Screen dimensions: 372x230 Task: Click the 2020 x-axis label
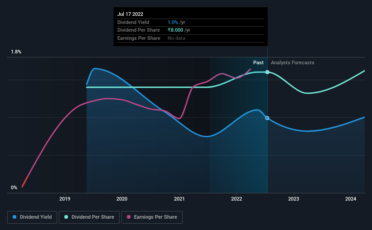pos(122,199)
